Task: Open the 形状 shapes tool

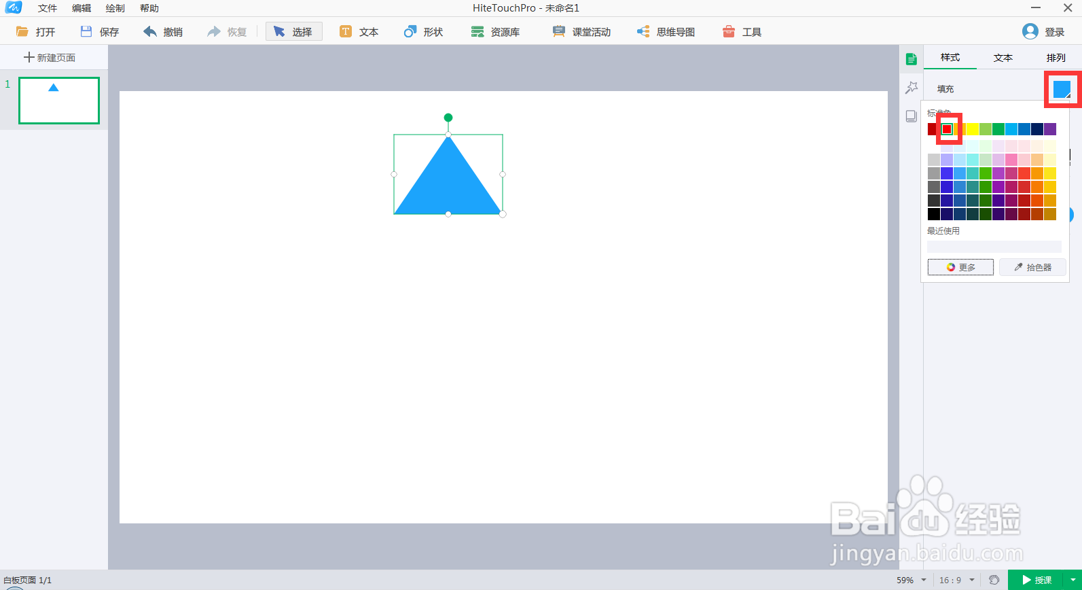Action: (x=423, y=32)
